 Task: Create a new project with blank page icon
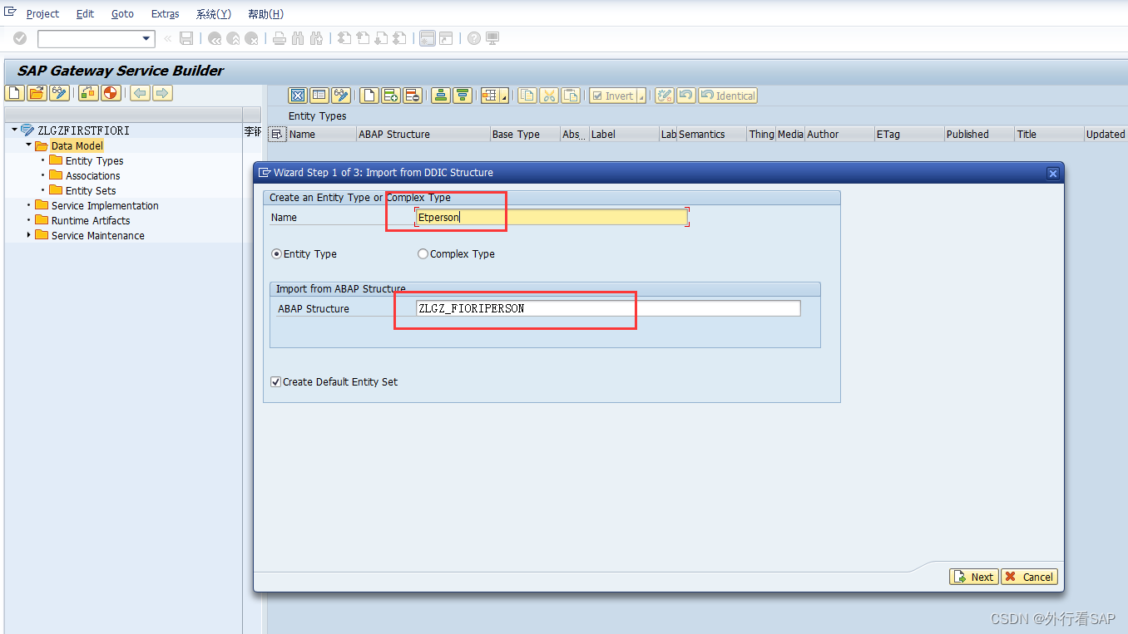(14, 93)
